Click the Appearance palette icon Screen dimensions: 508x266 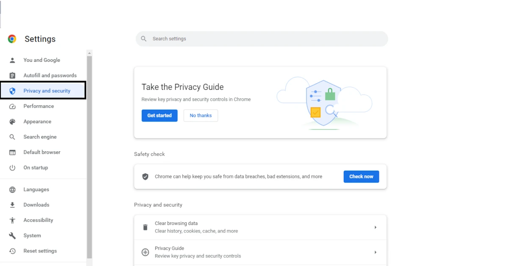[x=12, y=122]
